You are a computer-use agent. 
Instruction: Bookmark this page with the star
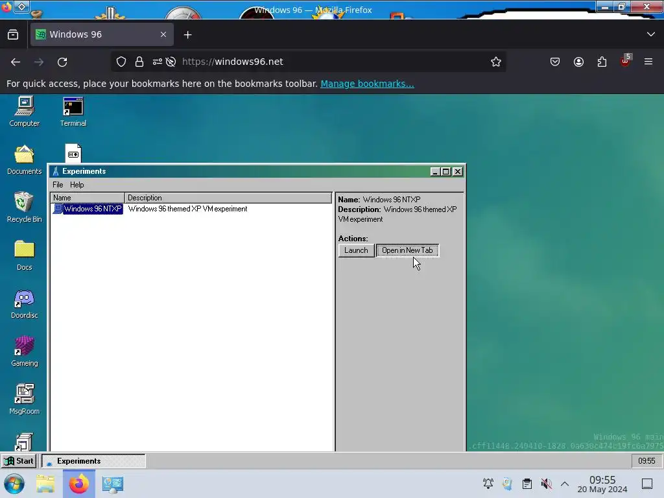point(496,62)
